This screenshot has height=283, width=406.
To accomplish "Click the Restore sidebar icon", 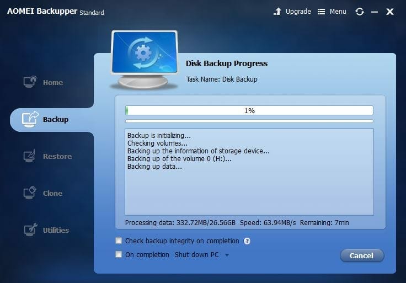I will pos(30,156).
